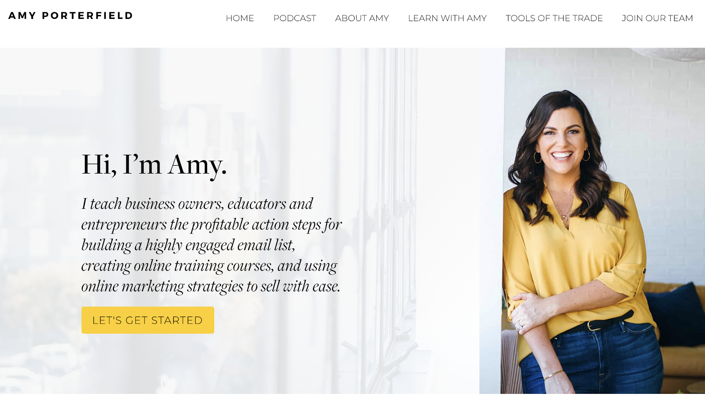The height and width of the screenshot is (408, 705).
Task: Click the "Hi, I'm Amy." heading
Action: click(154, 165)
